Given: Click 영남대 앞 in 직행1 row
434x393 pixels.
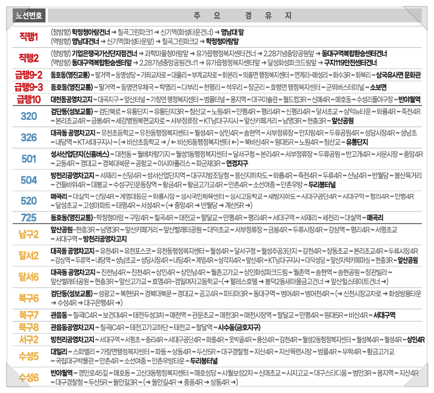Looking at the screenshot, I should click(x=233, y=32).
